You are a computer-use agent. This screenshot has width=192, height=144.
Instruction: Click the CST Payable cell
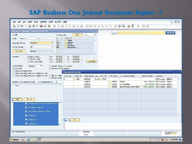pos(130,84)
